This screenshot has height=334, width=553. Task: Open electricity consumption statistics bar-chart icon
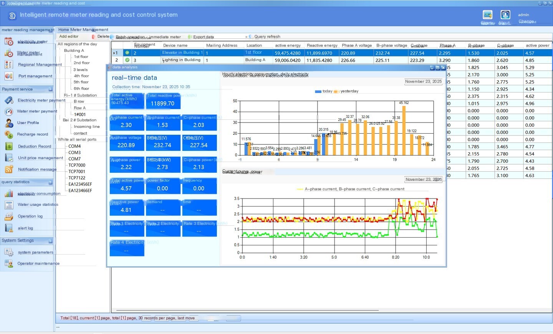point(8,193)
